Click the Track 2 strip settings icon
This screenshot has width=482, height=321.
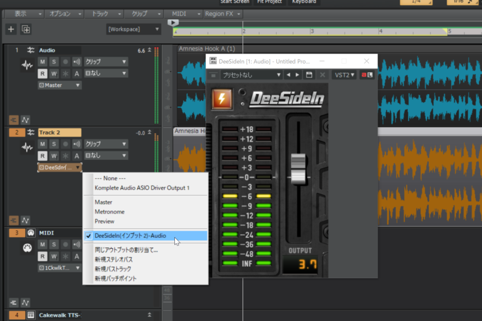(x=30, y=132)
